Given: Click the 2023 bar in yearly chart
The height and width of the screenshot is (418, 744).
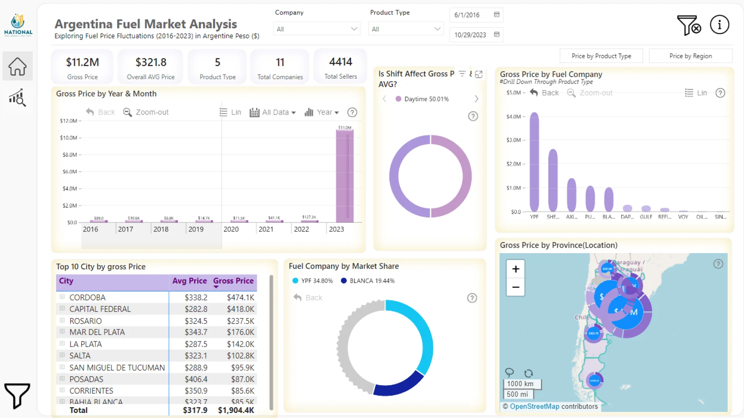Looking at the screenshot, I should point(344,176).
